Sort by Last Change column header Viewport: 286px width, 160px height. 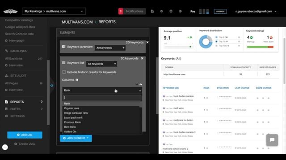(x=242, y=88)
